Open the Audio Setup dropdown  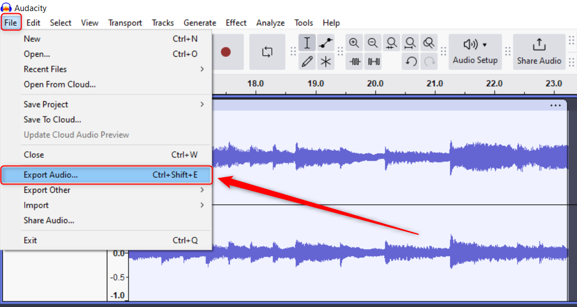[475, 52]
